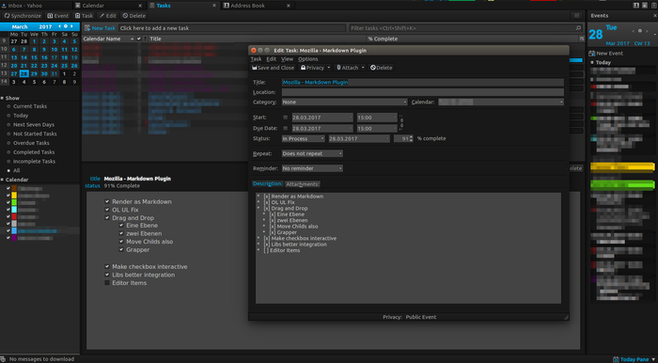Image resolution: width=658 pixels, height=363 pixels.
Task: Click the Task toolbar button
Action: (84, 16)
